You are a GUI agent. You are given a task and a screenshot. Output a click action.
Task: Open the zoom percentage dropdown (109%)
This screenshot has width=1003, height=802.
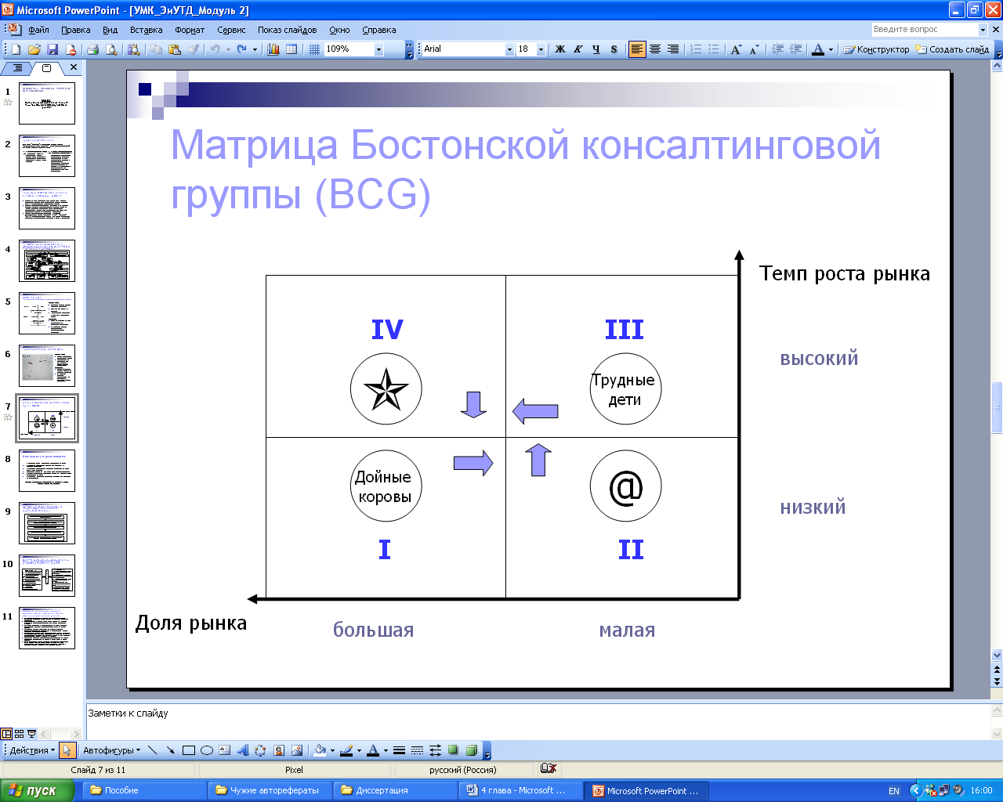[x=378, y=49]
